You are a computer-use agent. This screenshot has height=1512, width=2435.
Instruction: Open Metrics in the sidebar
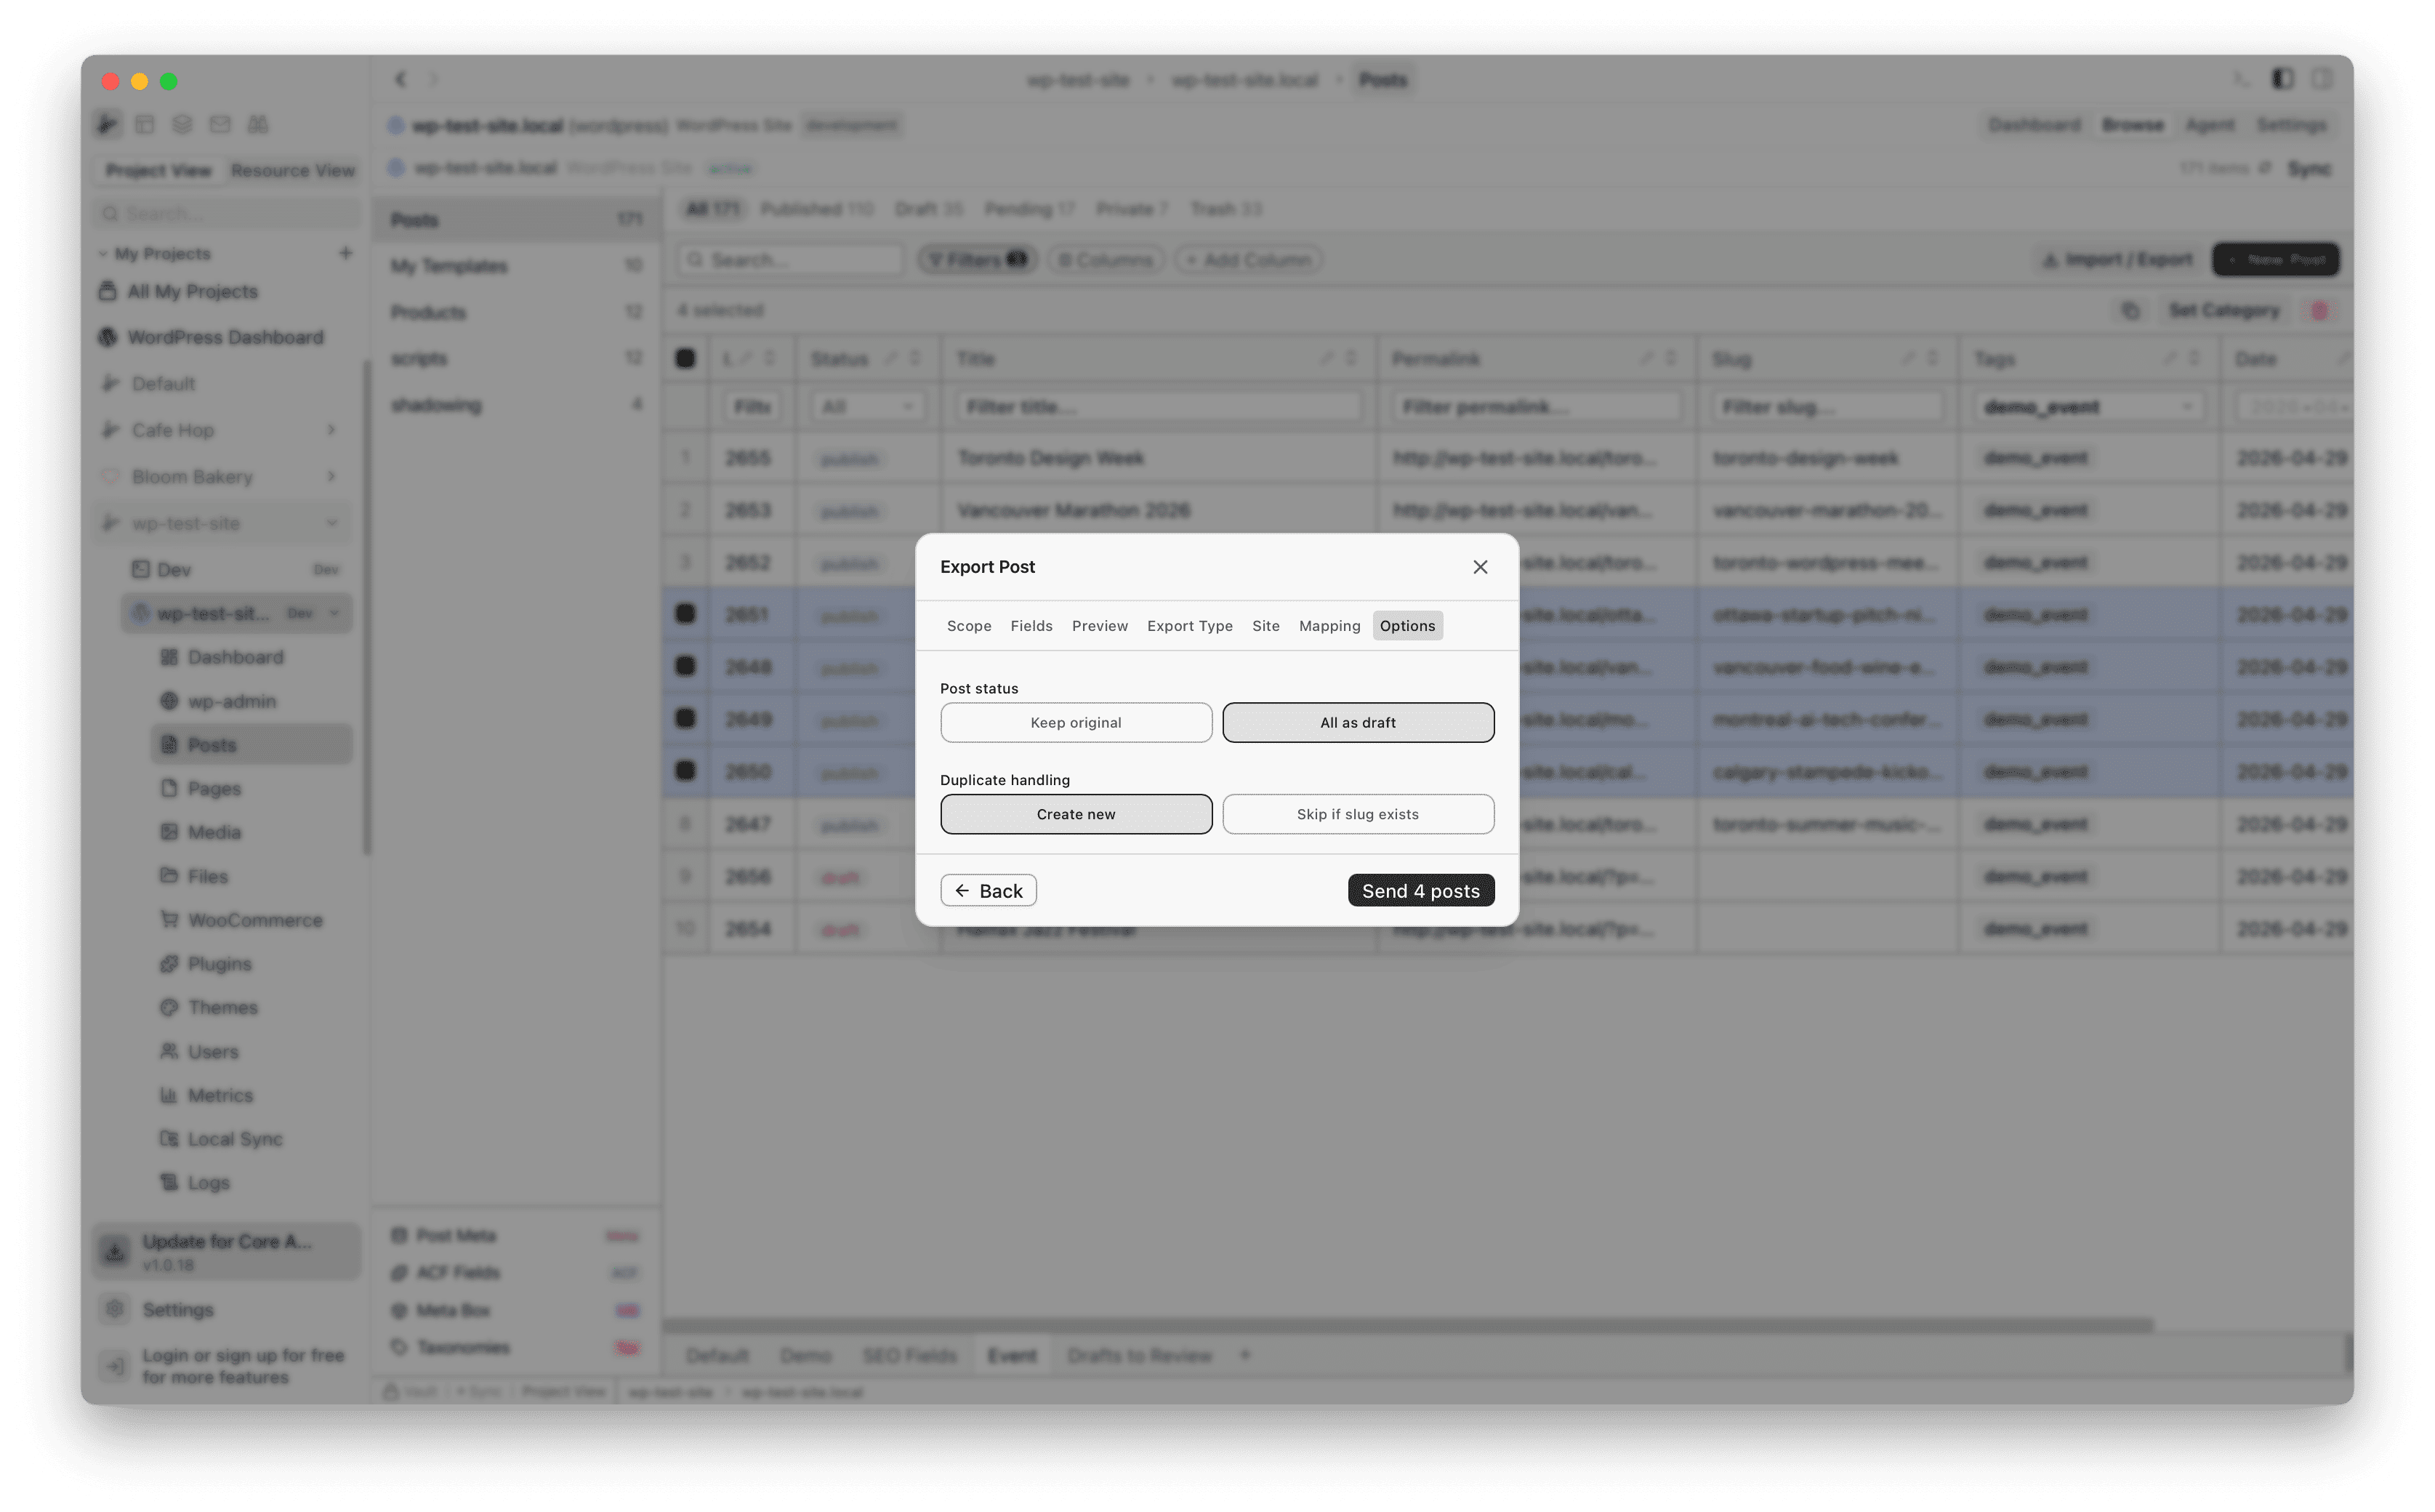220,1095
